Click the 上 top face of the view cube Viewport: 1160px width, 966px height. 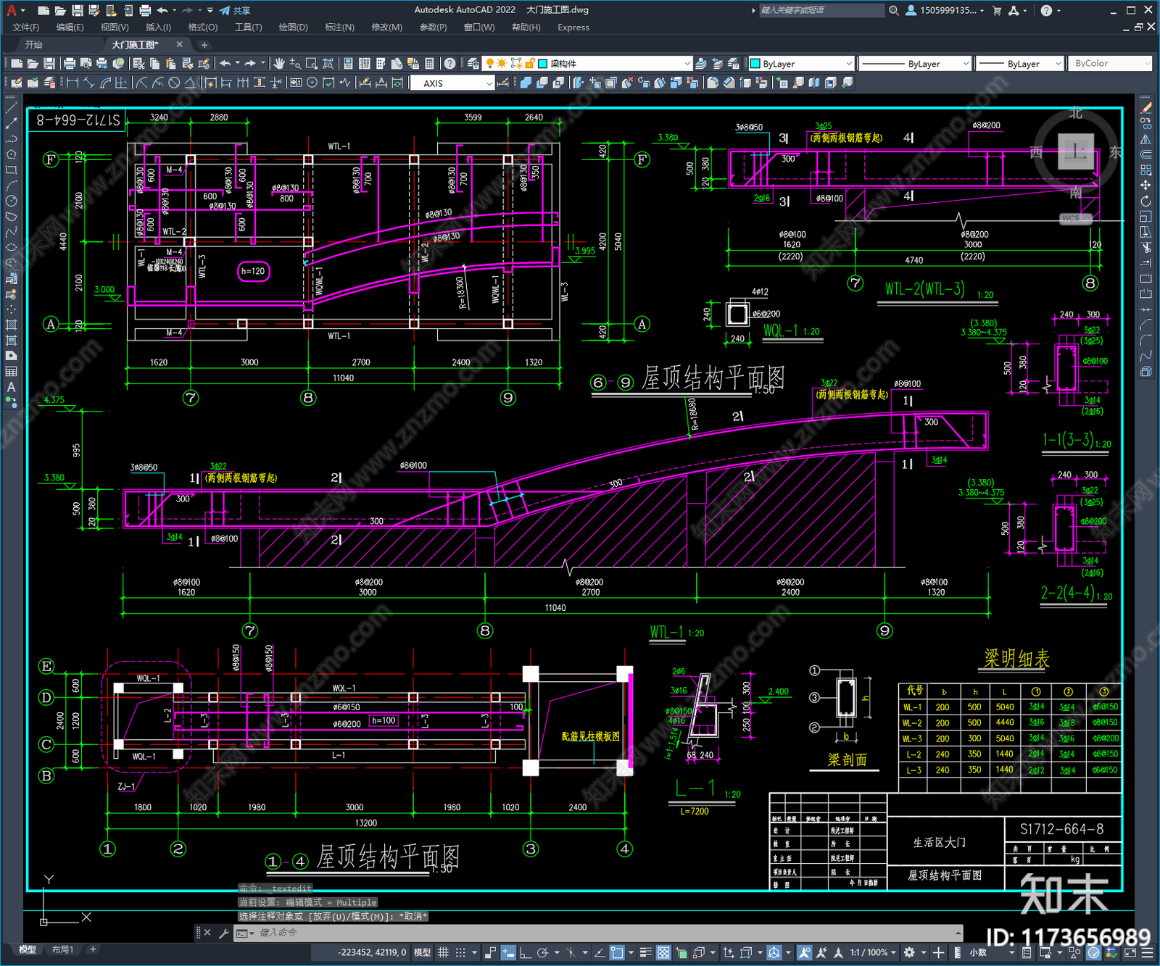[1076, 151]
